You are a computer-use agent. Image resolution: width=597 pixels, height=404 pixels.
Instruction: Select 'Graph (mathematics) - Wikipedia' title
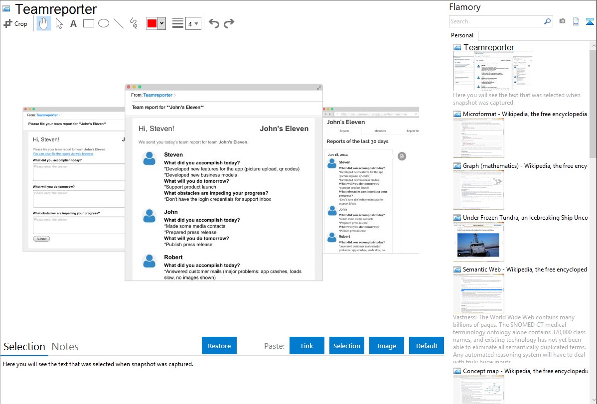(x=525, y=166)
